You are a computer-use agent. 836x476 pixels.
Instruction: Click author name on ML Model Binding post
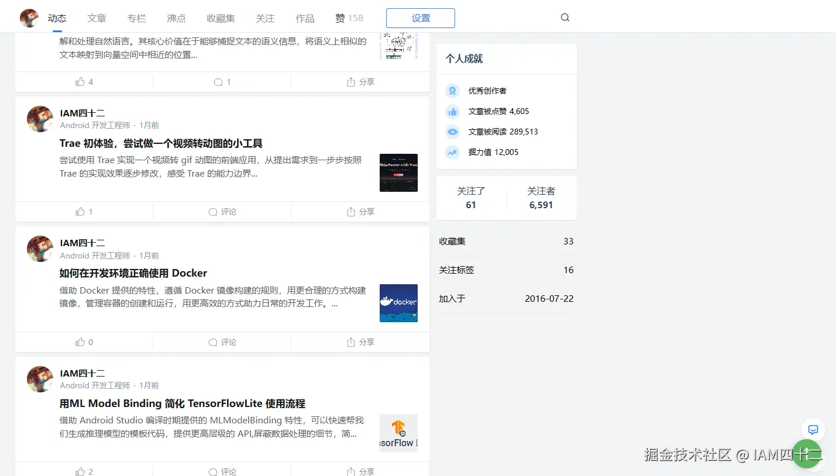click(82, 373)
